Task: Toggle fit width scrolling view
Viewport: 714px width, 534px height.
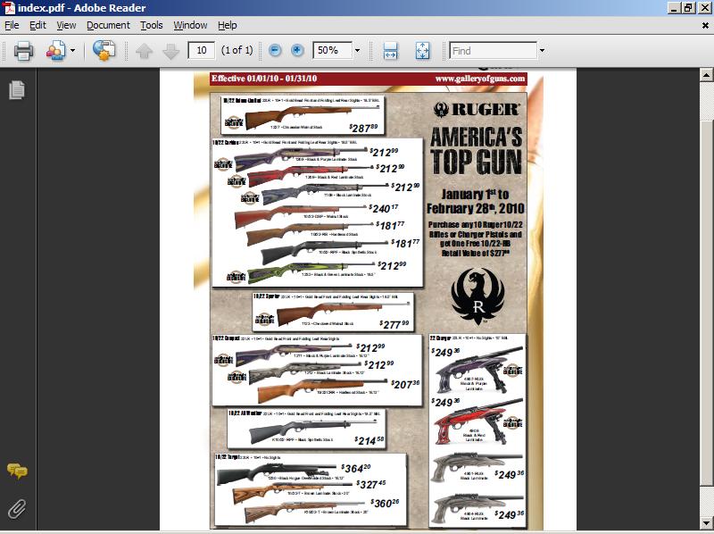Action: [x=390, y=51]
